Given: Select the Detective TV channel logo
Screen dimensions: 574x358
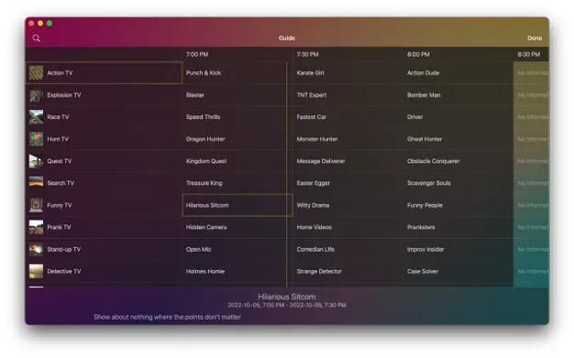Looking at the screenshot, I should [x=37, y=271].
